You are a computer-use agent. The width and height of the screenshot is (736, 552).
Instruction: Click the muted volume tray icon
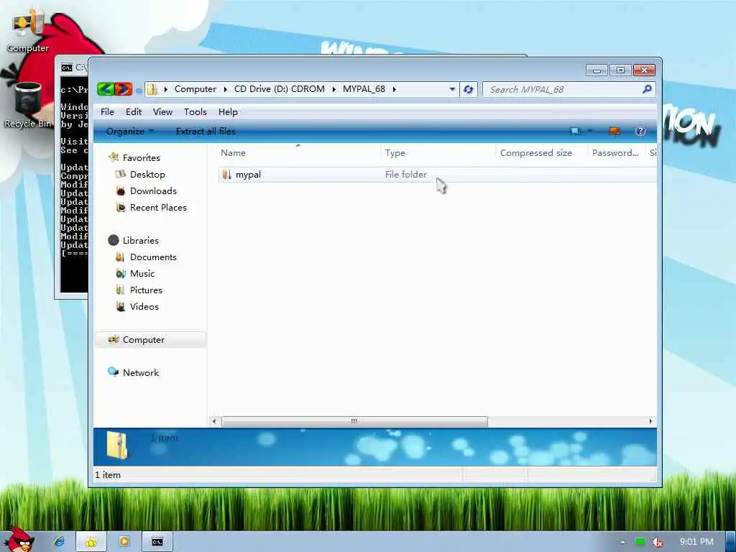pyautogui.click(x=658, y=542)
